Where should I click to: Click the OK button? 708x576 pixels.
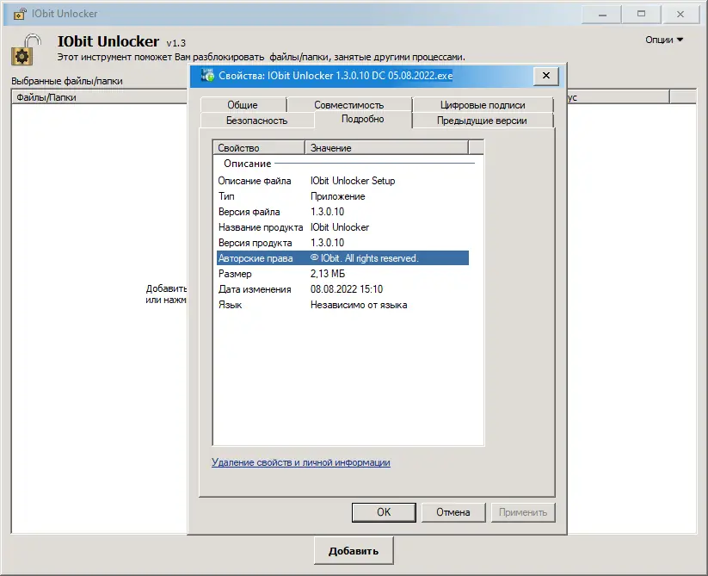pos(384,512)
